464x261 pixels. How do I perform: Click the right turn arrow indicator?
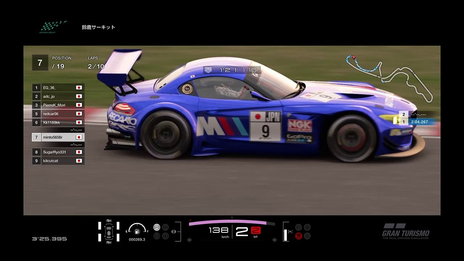coord(274,240)
